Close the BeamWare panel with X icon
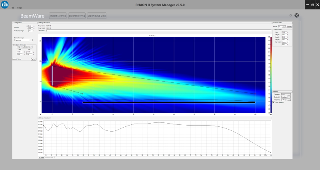This screenshot has width=320, height=170. click(297, 15)
